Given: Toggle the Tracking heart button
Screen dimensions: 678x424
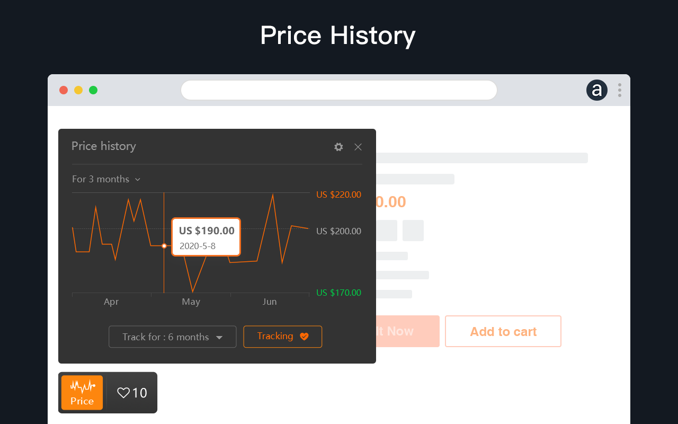Looking at the screenshot, I should click(x=282, y=337).
